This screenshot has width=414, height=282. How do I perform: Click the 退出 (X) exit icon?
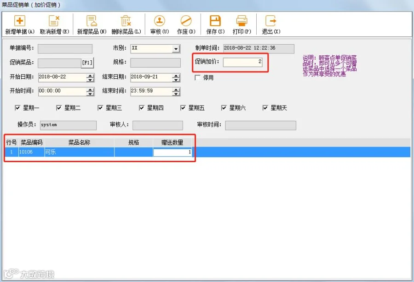point(270,21)
